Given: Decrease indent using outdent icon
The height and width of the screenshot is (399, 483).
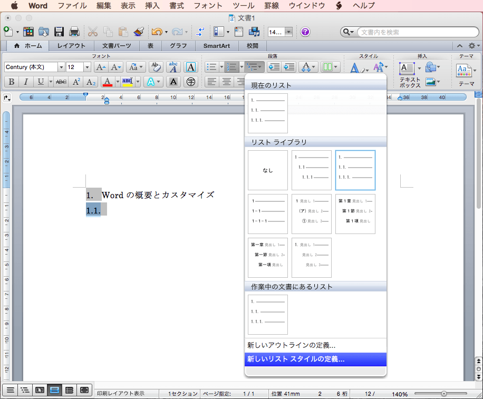Looking at the screenshot, I should click(x=274, y=67).
